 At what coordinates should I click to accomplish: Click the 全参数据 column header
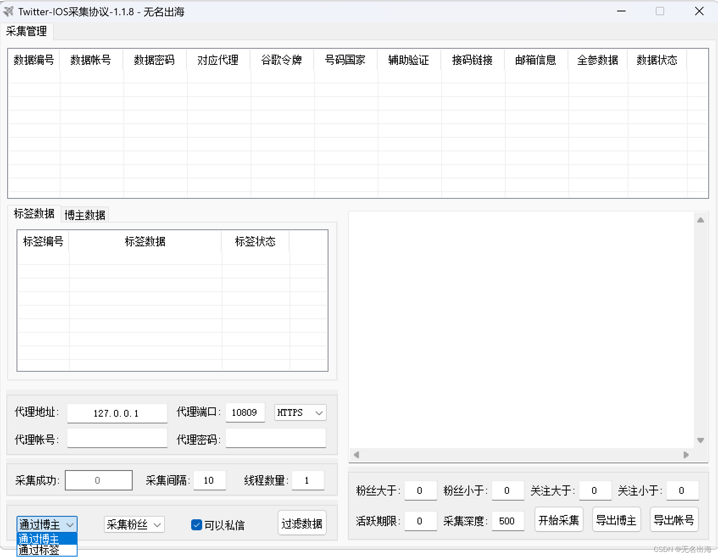pyautogui.click(x=598, y=60)
